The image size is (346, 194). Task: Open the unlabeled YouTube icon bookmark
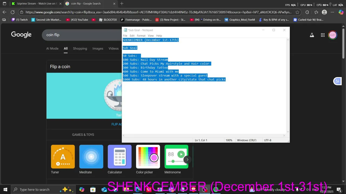click(x=94, y=20)
